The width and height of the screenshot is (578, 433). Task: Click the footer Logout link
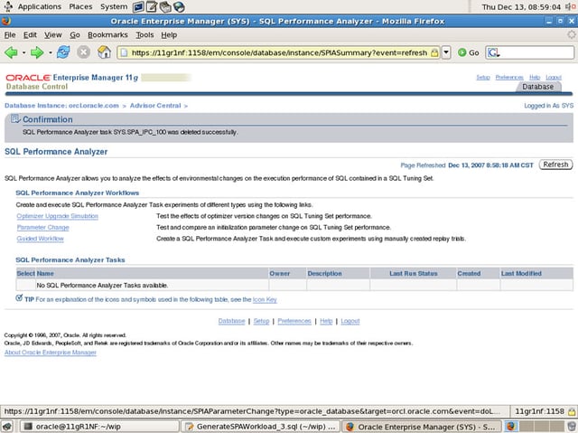point(350,321)
